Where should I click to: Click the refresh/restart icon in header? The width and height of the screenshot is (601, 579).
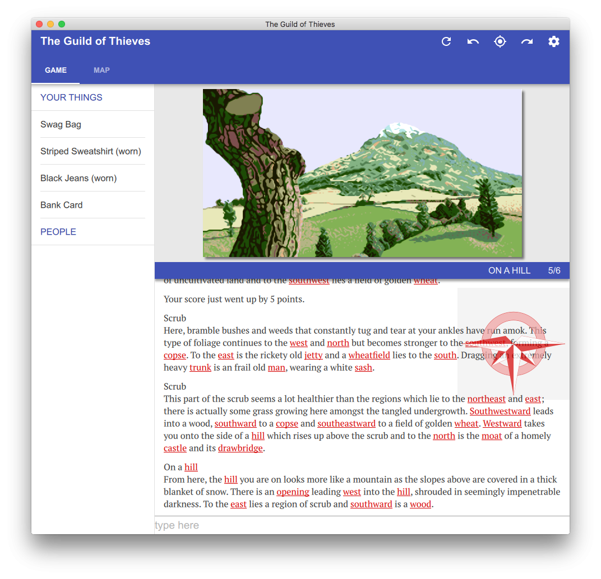(x=446, y=41)
